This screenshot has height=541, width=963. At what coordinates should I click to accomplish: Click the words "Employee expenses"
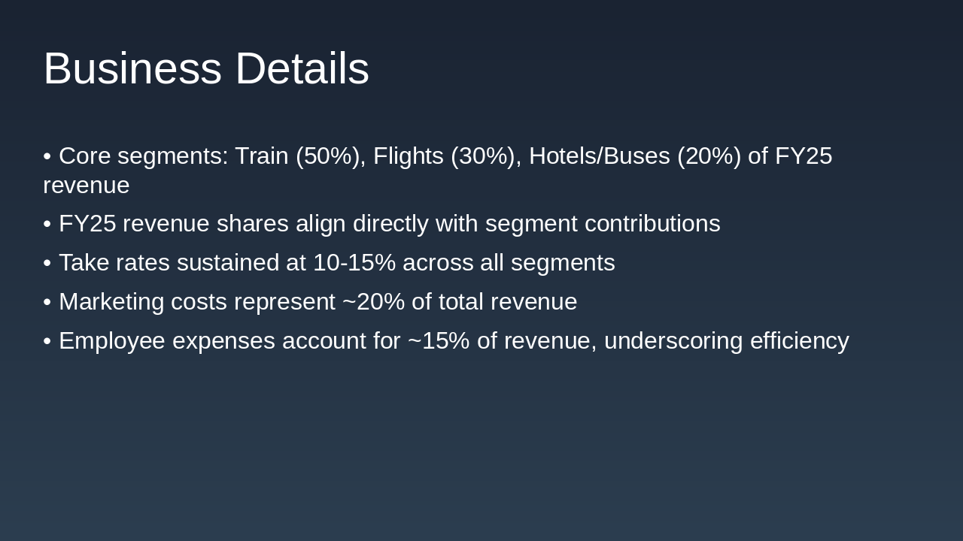tap(167, 341)
